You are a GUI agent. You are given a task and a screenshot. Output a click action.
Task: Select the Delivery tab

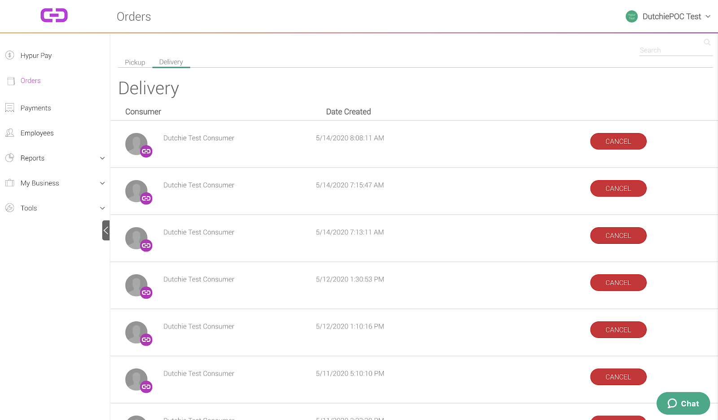coord(171,62)
